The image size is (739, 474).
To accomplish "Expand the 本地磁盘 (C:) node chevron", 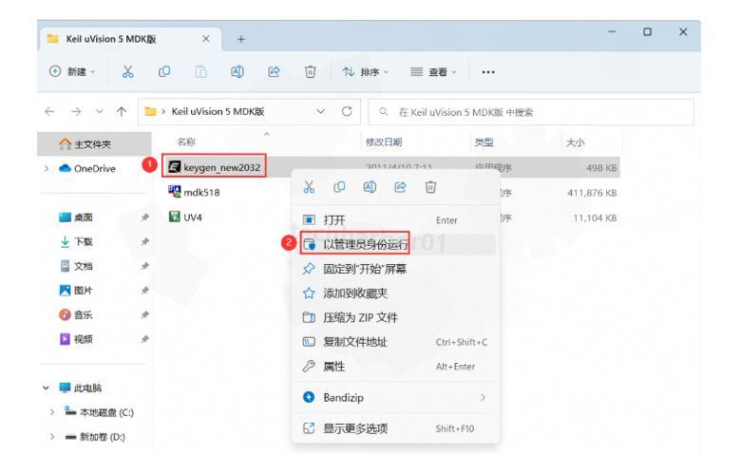I will tap(52, 412).
